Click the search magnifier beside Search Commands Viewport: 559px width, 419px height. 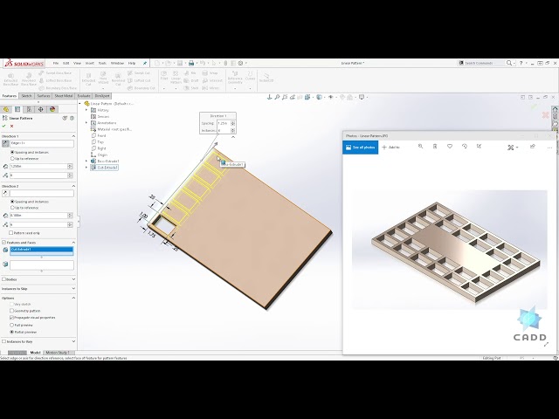509,63
